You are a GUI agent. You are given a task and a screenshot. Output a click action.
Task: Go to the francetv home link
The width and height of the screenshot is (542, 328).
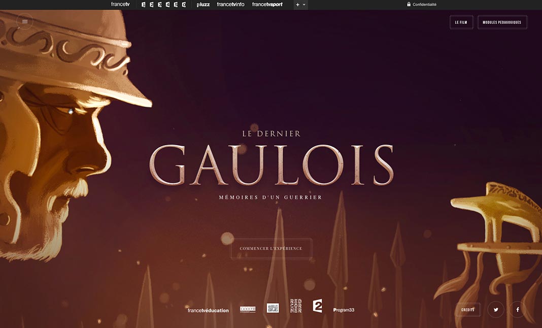pyautogui.click(x=120, y=5)
